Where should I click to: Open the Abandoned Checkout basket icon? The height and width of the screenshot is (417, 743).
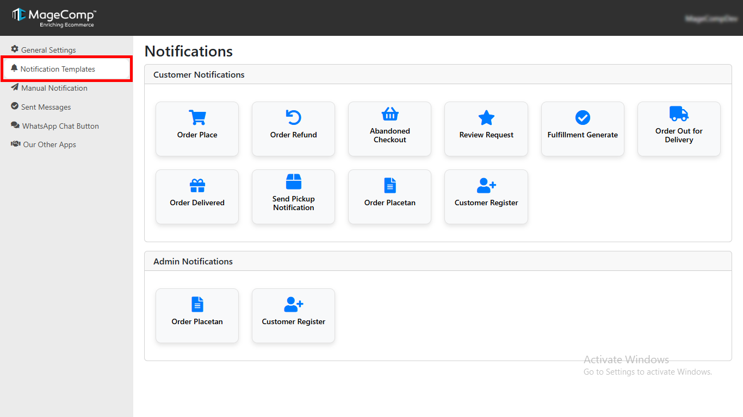(x=389, y=114)
